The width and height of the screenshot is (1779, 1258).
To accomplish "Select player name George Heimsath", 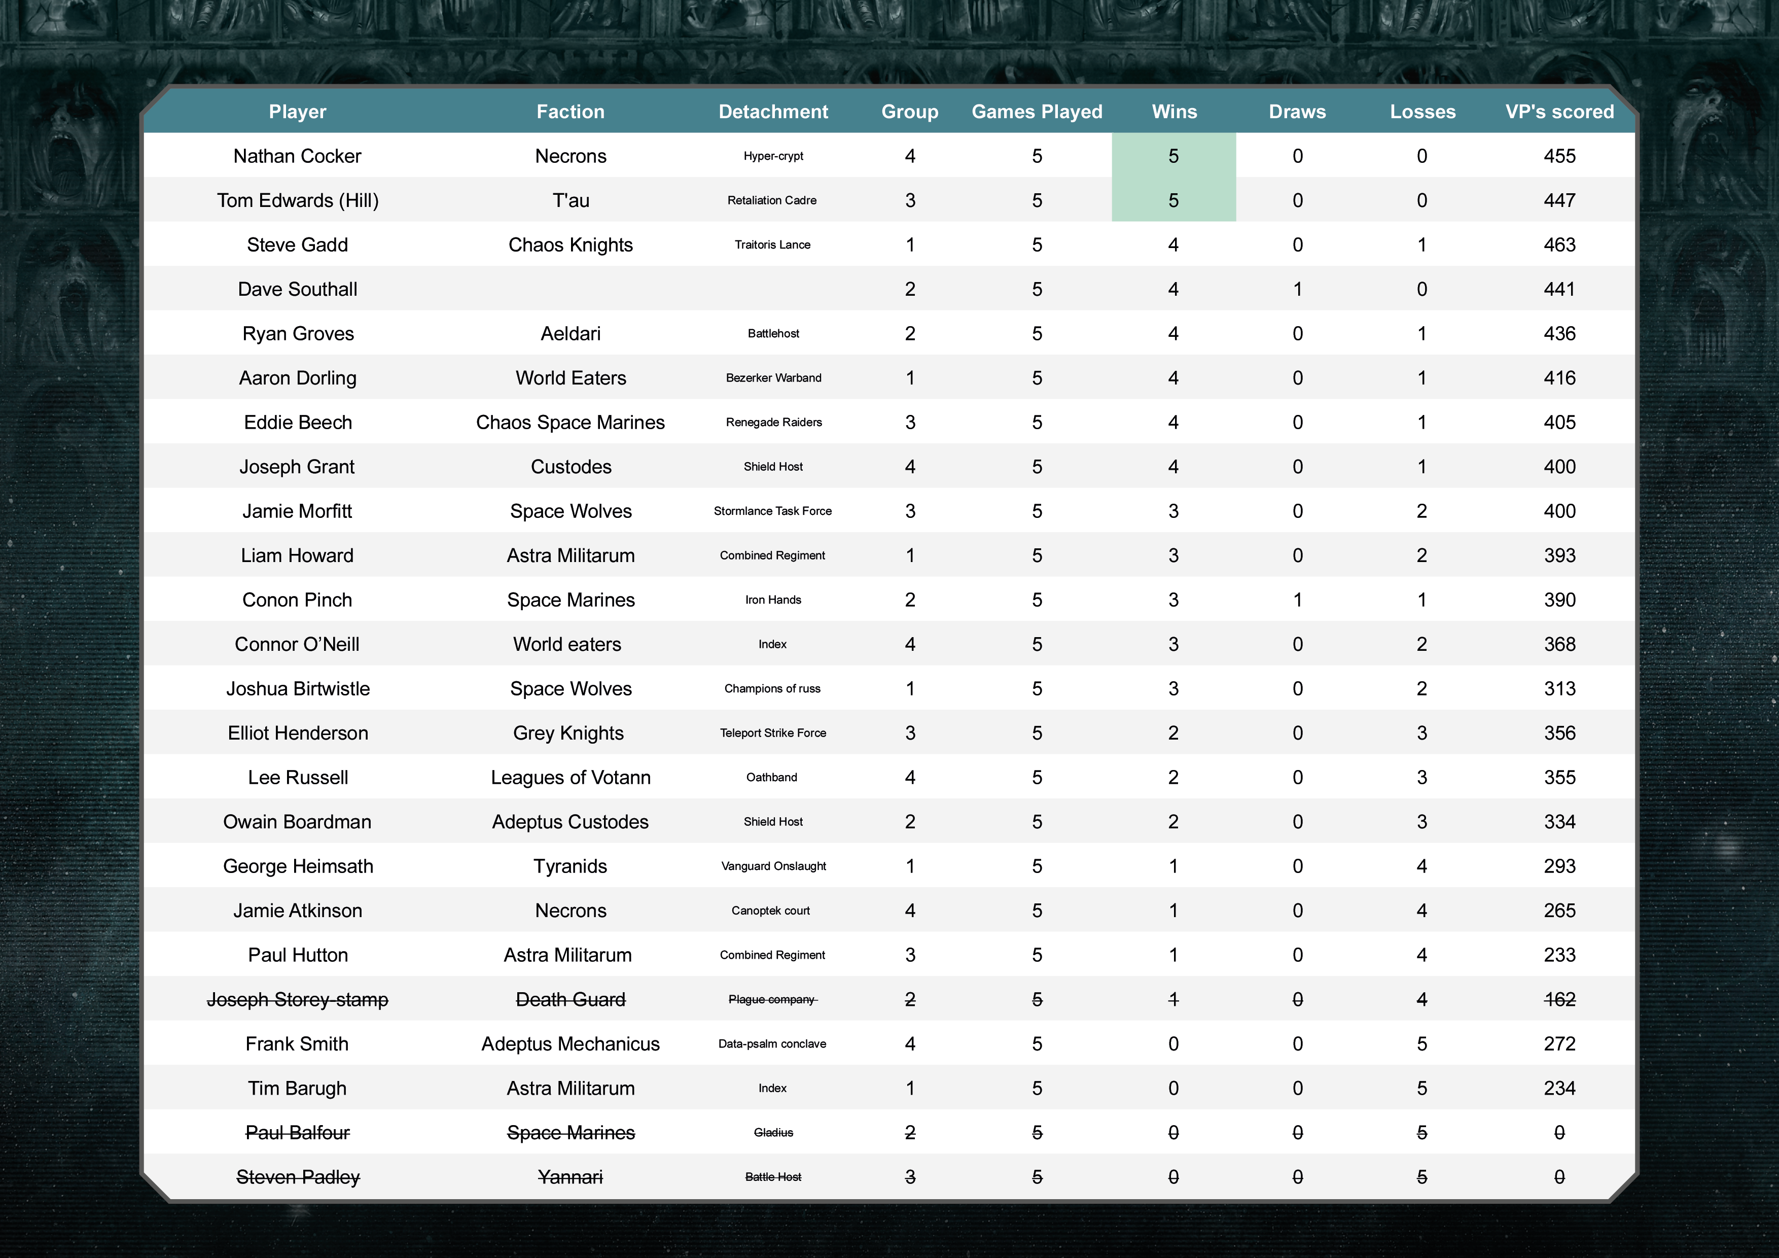I will (x=298, y=866).
